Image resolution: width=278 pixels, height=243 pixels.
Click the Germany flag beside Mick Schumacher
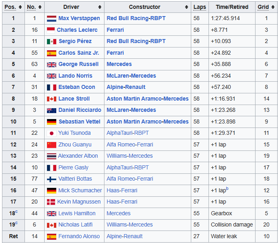51,191
